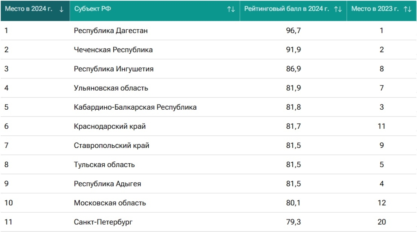The width and height of the screenshot is (417, 232).
Task: Click the Ульяновская область entry
Action: point(111,88)
